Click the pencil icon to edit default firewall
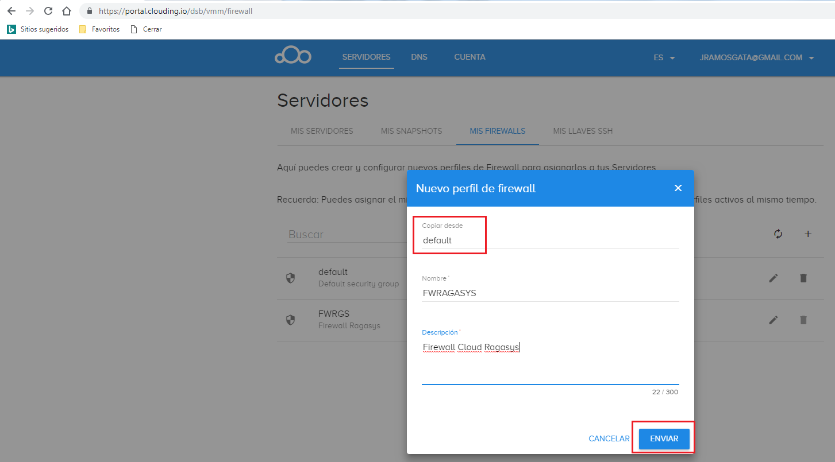 [x=774, y=278]
